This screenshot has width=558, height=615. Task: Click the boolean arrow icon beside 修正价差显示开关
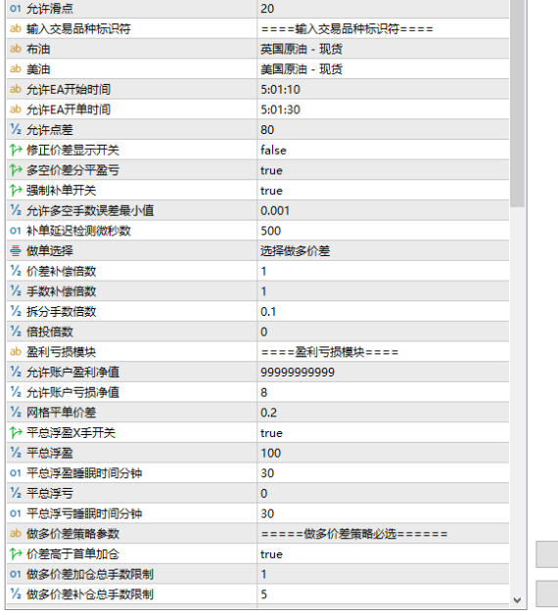(16, 150)
